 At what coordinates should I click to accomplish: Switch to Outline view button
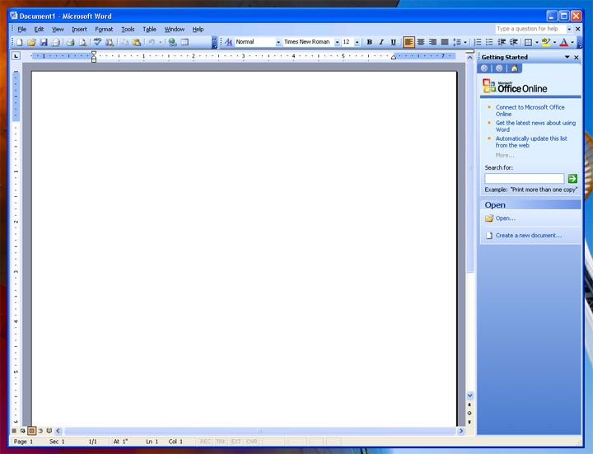coord(40,431)
